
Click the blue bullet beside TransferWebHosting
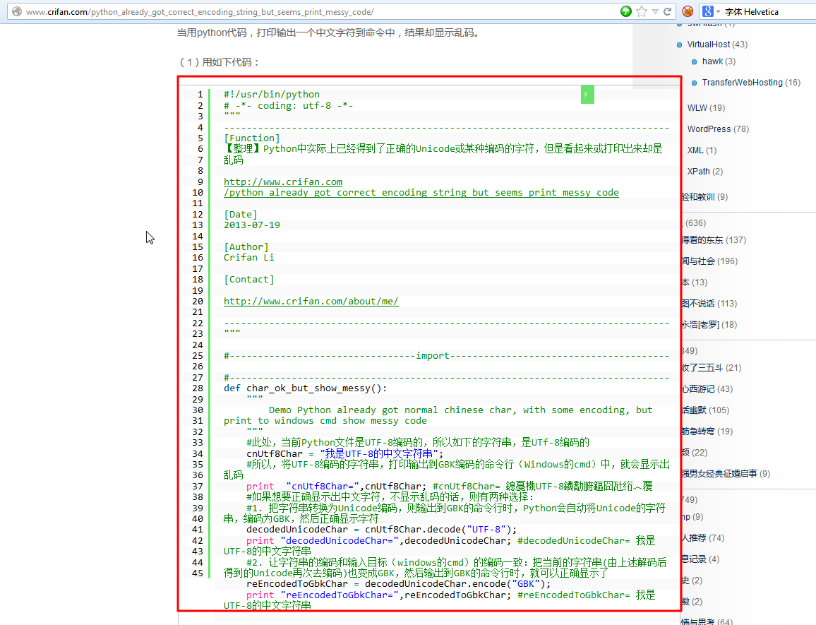pyautogui.click(x=694, y=83)
